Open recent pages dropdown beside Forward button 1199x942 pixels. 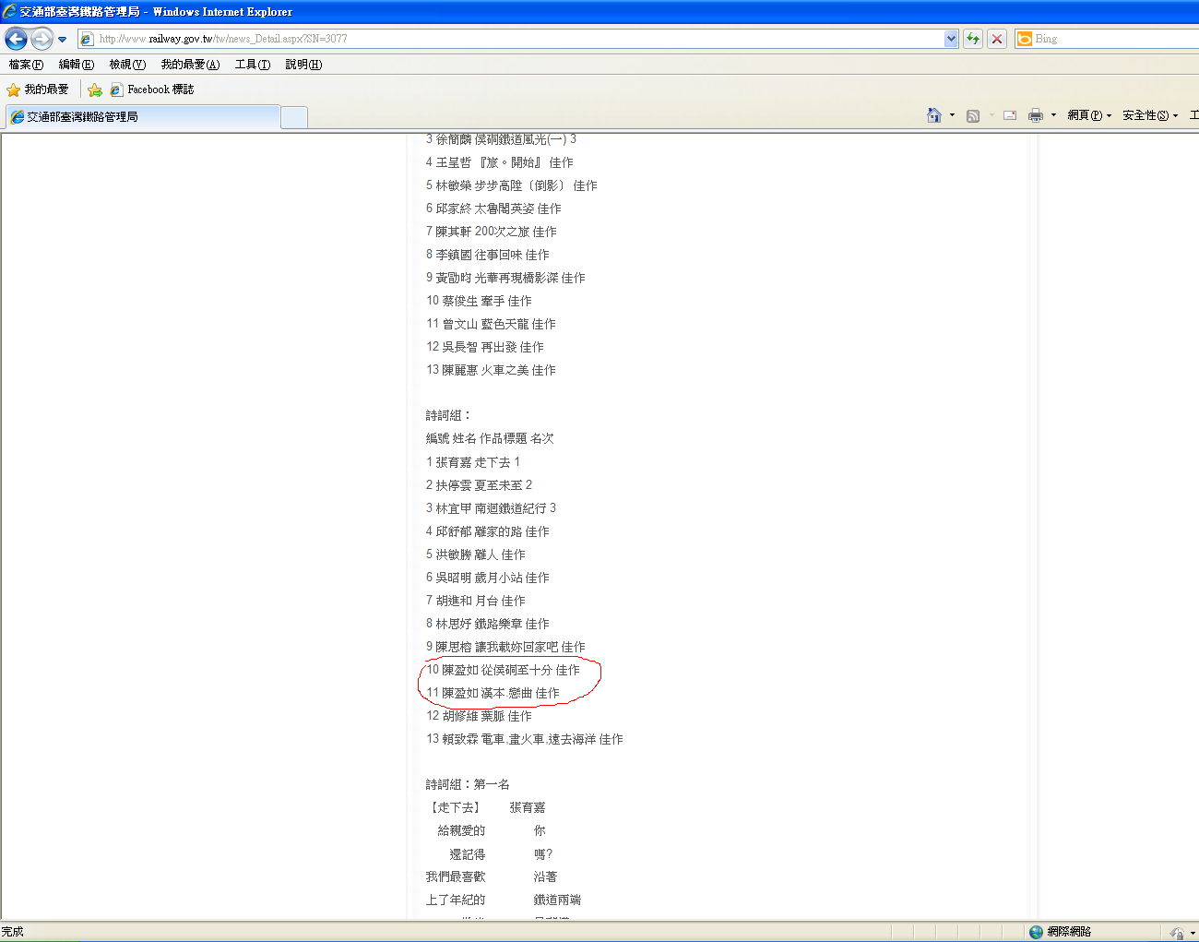(x=63, y=39)
